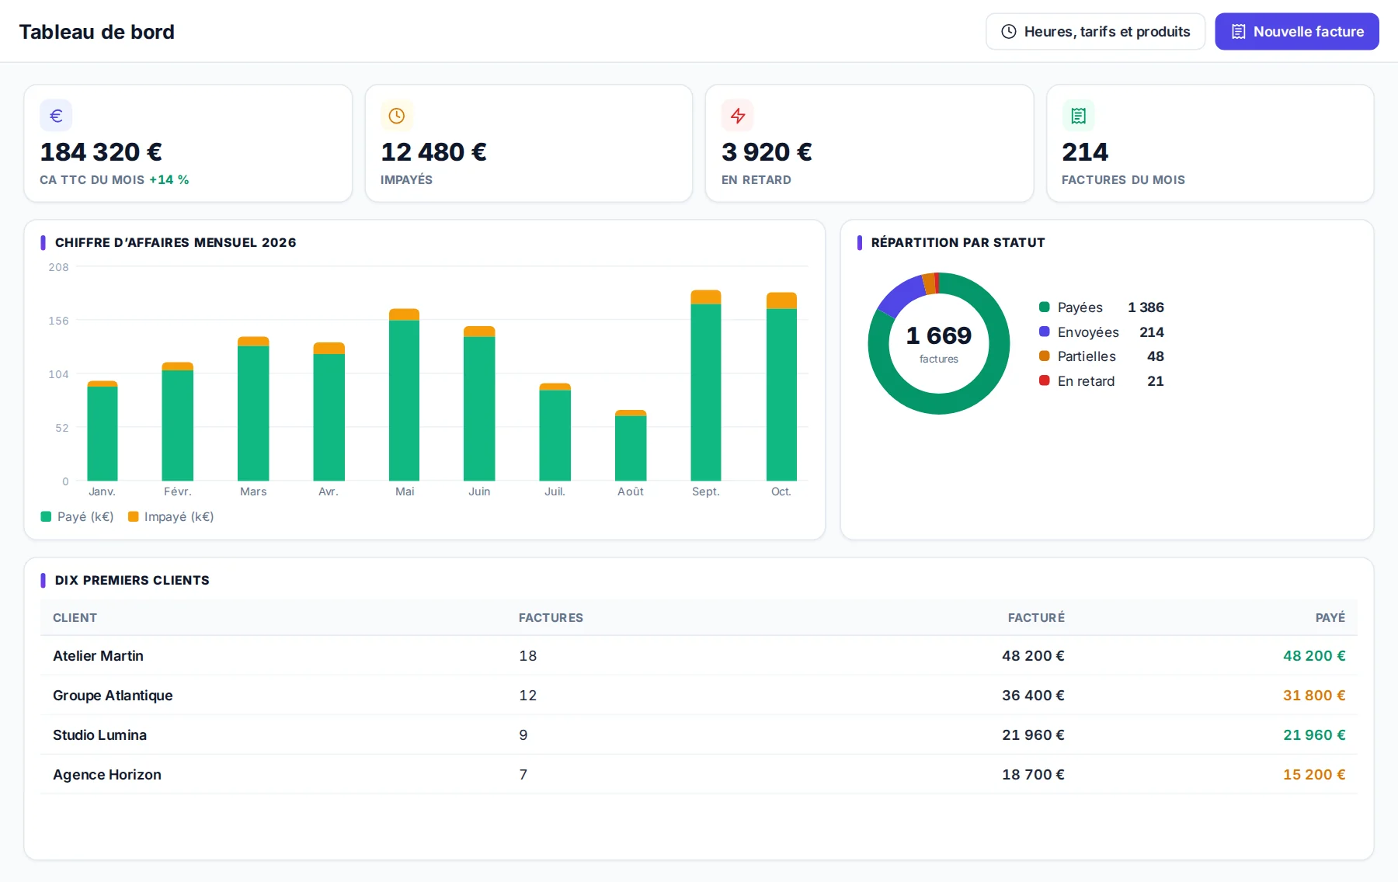
Task: Open the Studio Lumina client row
Action: point(699,735)
